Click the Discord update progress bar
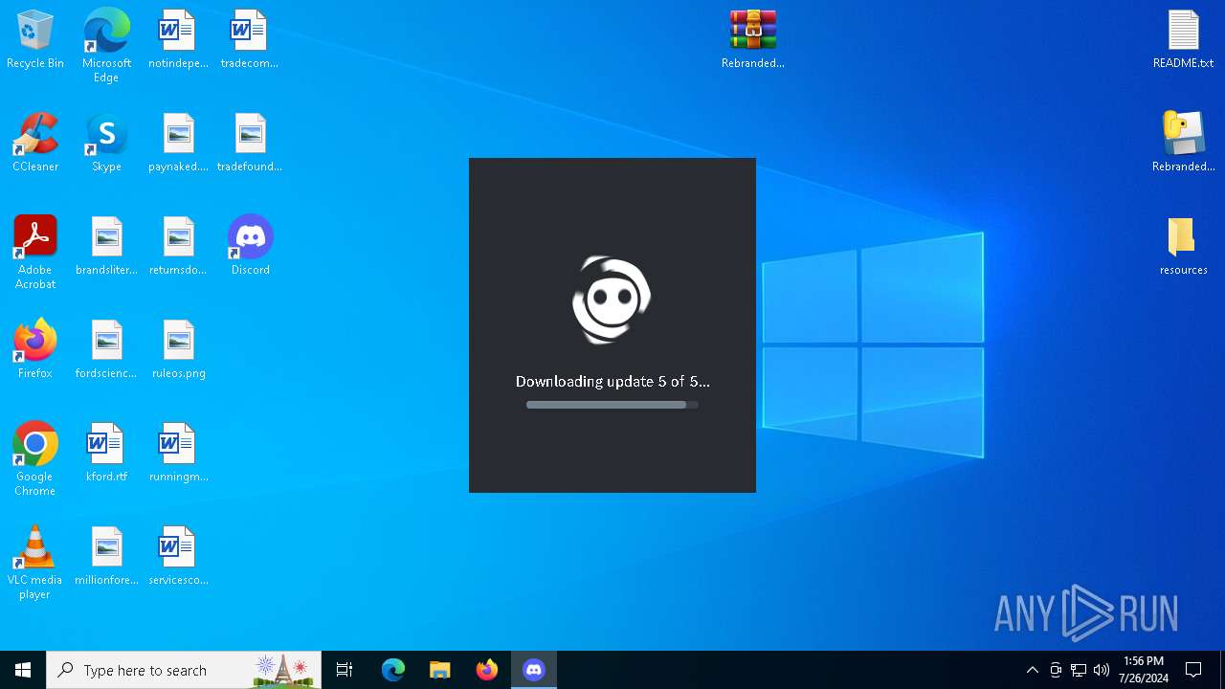Screen dimensions: 1225x689 612,405
